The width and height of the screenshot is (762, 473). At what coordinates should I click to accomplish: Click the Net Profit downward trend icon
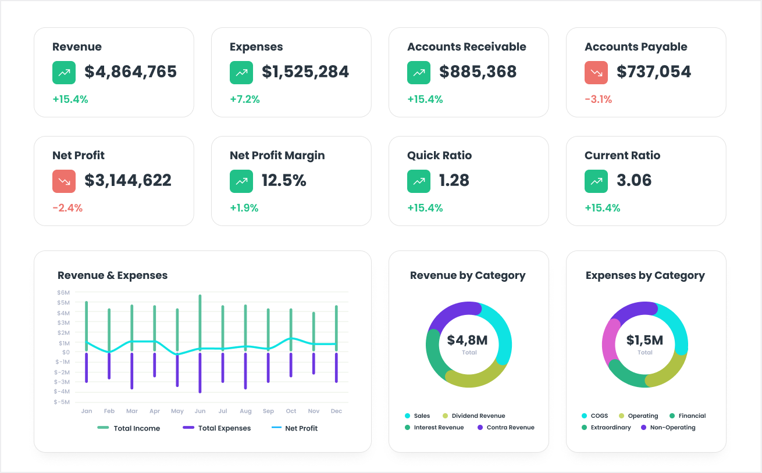tap(63, 181)
